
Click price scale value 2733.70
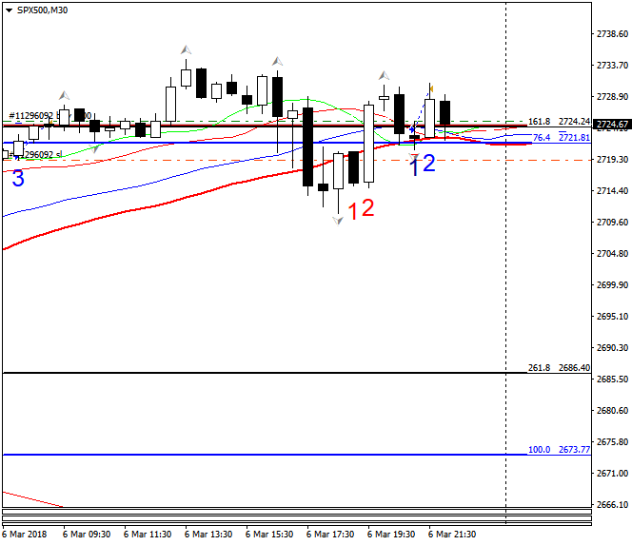[x=612, y=66]
